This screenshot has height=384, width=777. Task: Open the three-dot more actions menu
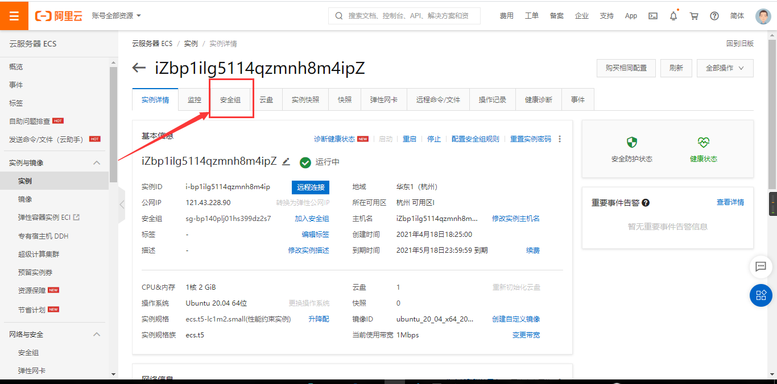(x=560, y=139)
